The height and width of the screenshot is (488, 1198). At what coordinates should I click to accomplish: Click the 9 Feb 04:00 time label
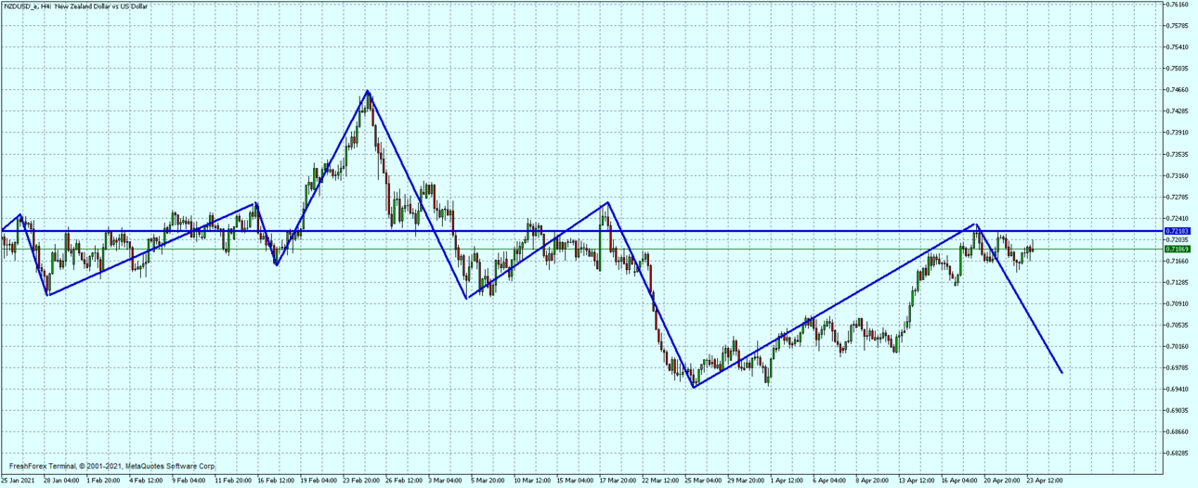[x=190, y=482]
